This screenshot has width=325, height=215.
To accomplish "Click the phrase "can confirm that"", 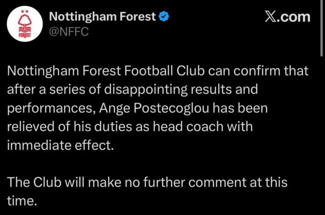I will pos(266,72).
